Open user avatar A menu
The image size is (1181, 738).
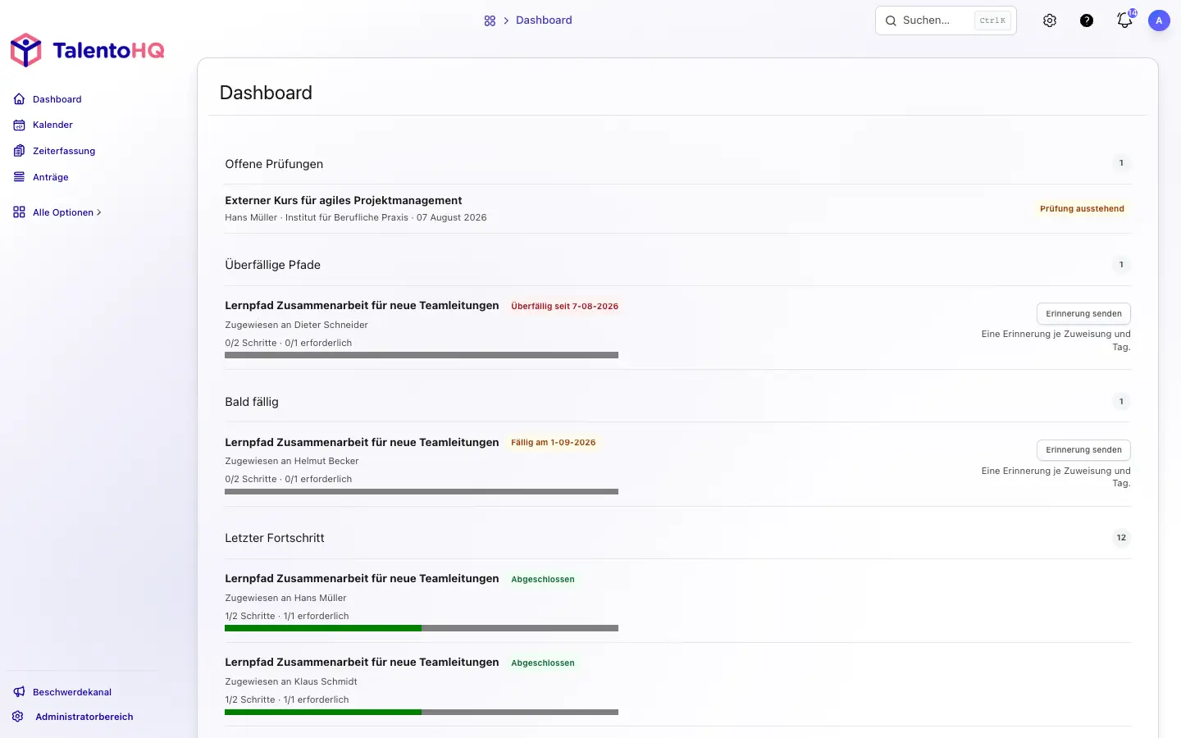1159,20
